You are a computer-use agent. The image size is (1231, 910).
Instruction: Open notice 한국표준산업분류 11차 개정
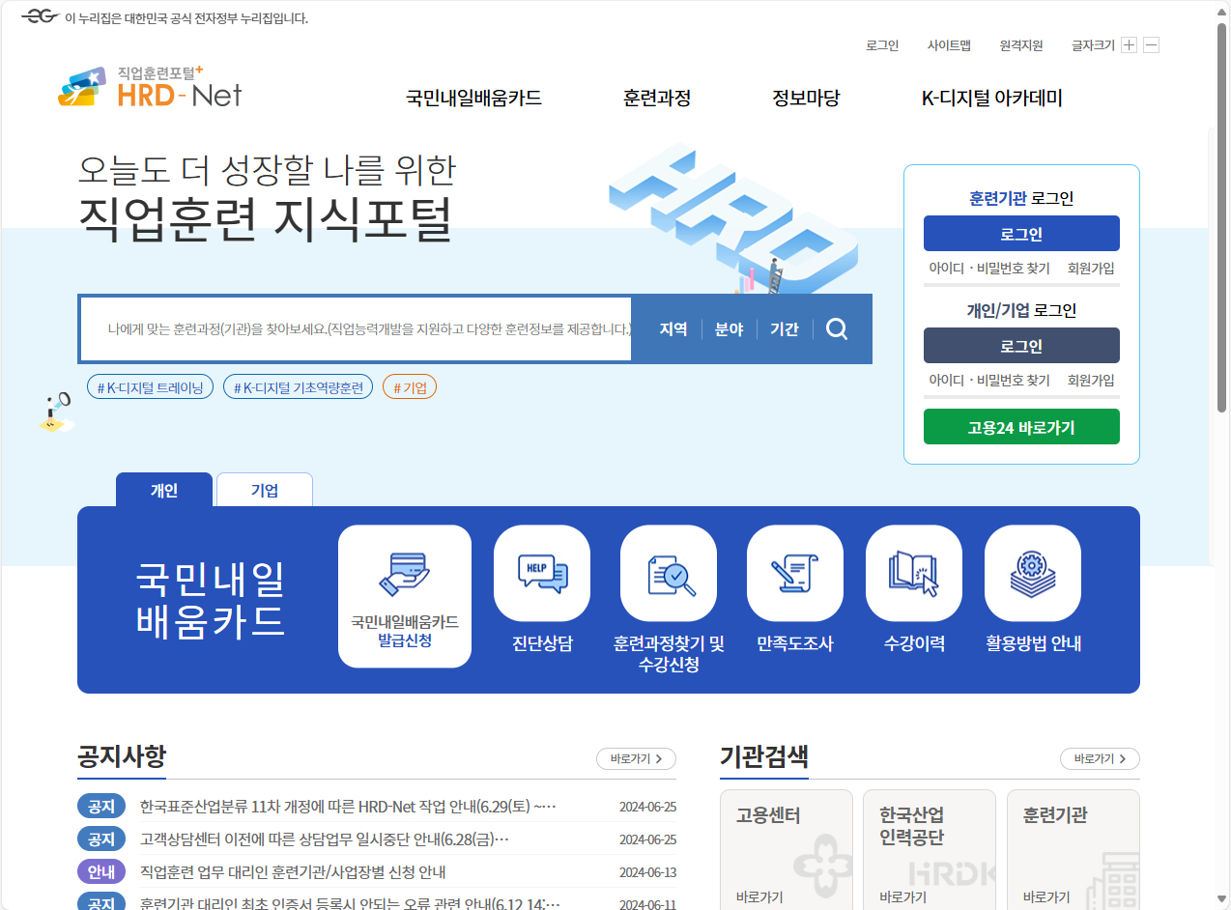[x=348, y=807]
